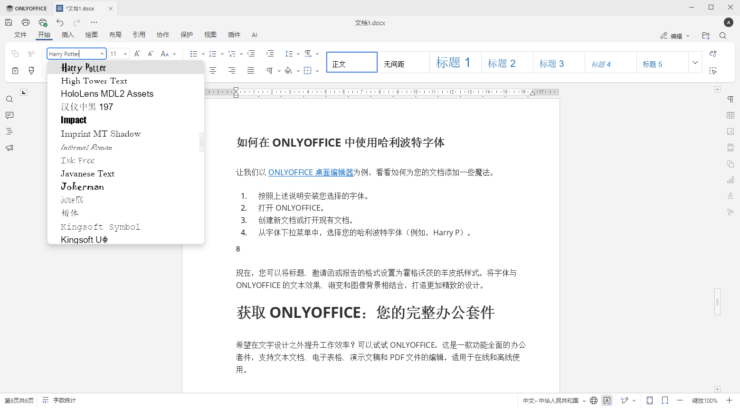The height and width of the screenshot is (408, 740).
Task: Open the font size dropdown
Action: [125, 53]
